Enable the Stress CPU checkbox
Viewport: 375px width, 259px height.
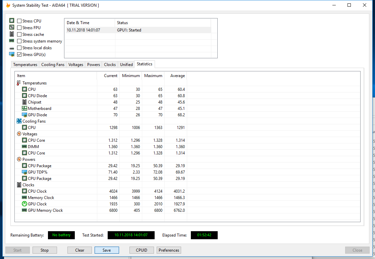pyautogui.click(x=19, y=21)
